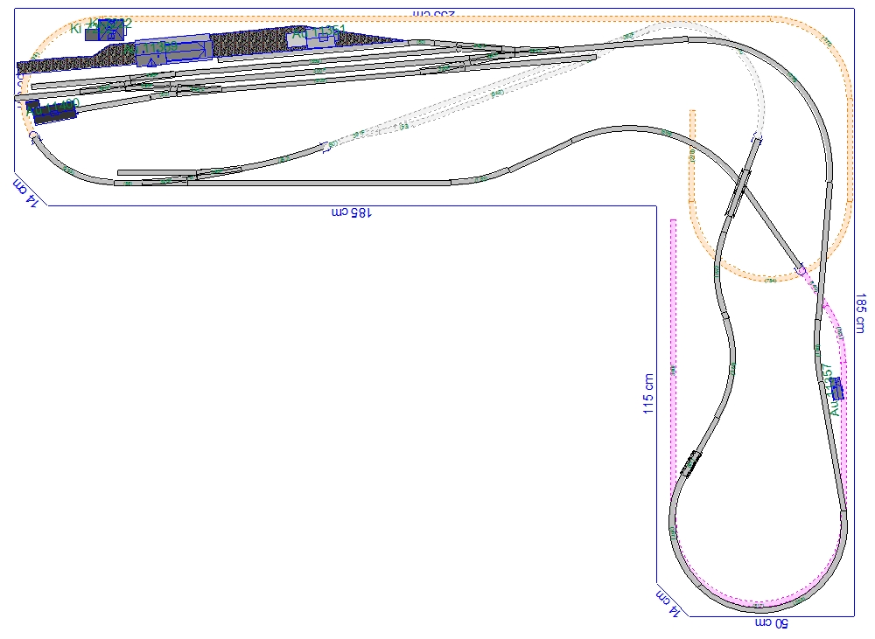Select the large blue Au 11369 station building
Image resolution: width=875 pixels, height=639 pixels.
(173, 50)
